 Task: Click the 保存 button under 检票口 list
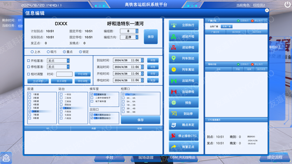point(141,120)
